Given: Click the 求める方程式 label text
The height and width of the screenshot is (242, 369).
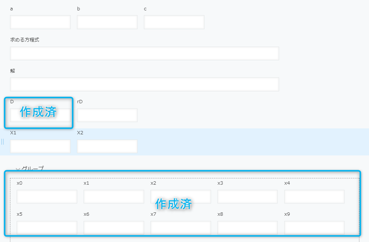Looking at the screenshot, I should coord(25,40).
